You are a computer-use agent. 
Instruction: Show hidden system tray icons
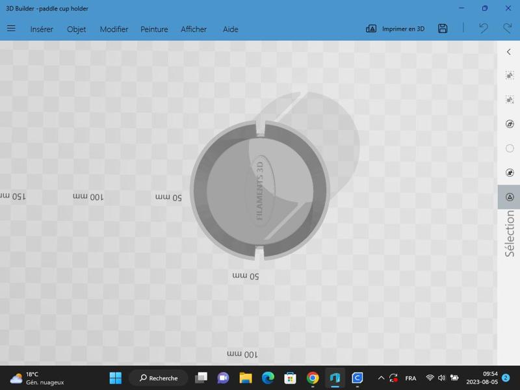point(381,378)
